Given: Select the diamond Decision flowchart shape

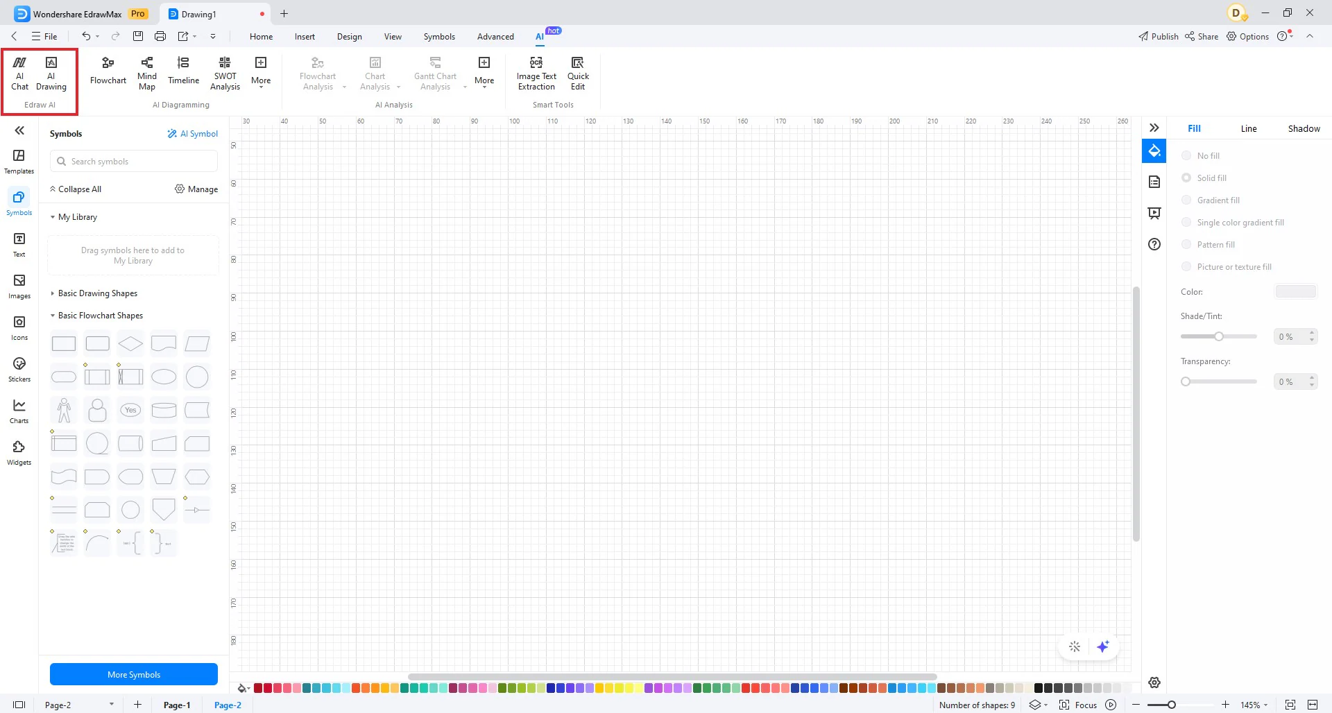Looking at the screenshot, I should pos(130,343).
